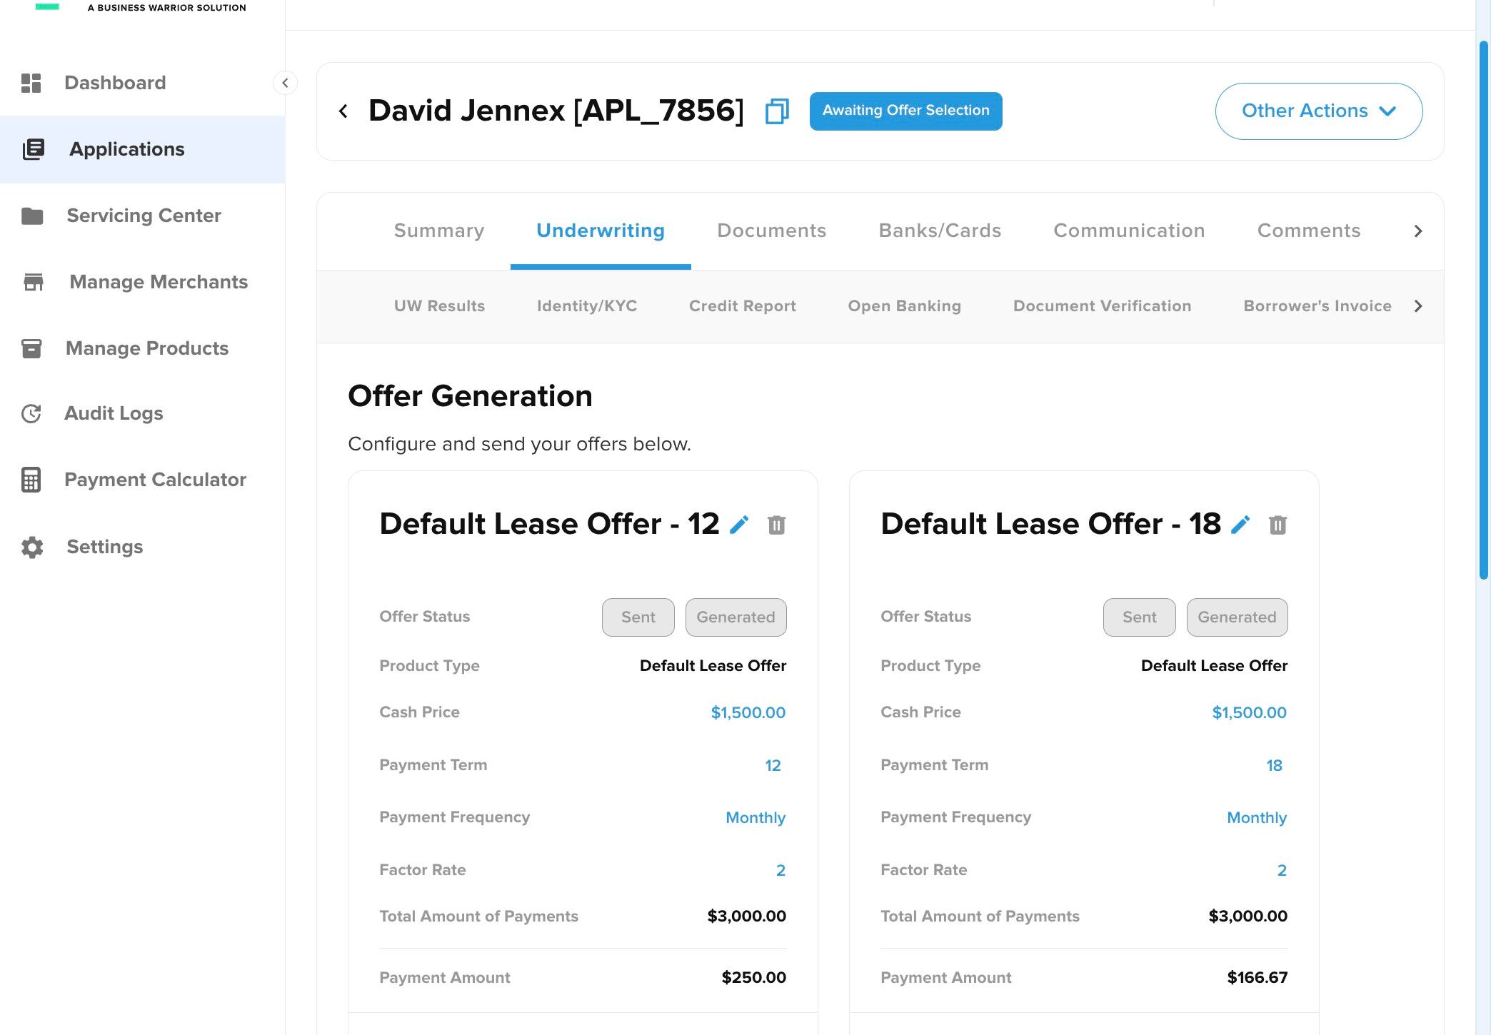
Task: Open the Identity/KYC sub-tab
Action: (x=587, y=306)
